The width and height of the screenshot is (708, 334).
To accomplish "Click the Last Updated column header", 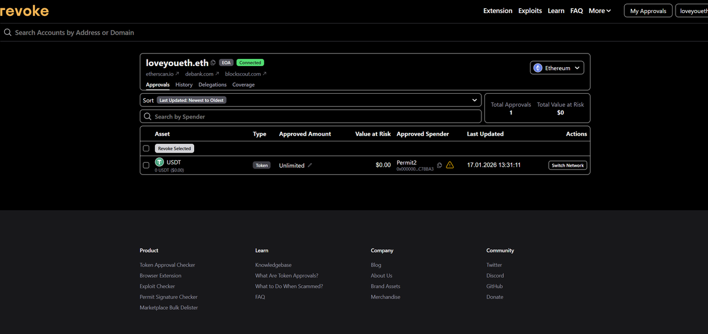I will pos(485,134).
